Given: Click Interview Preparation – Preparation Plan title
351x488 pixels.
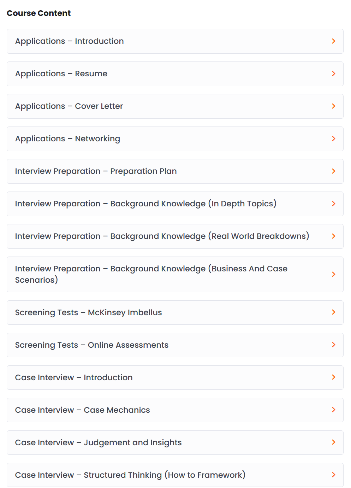Looking at the screenshot, I should [x=96, y=171].
